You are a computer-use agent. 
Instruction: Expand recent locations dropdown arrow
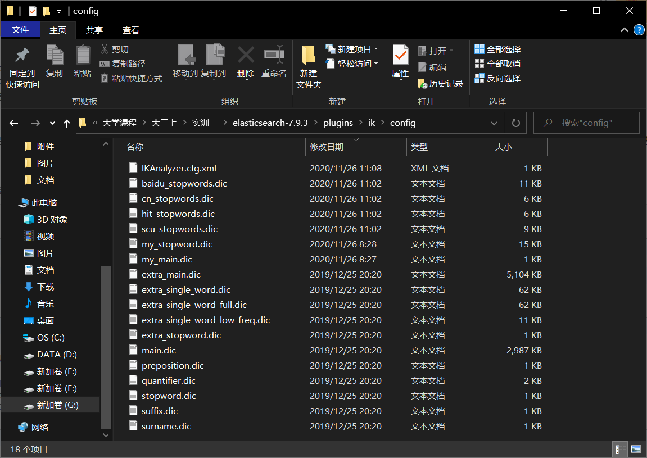(52, 123)
